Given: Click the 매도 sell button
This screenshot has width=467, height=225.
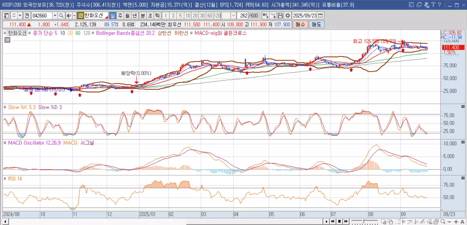Looking at the screenshot, I should (317, 25).
